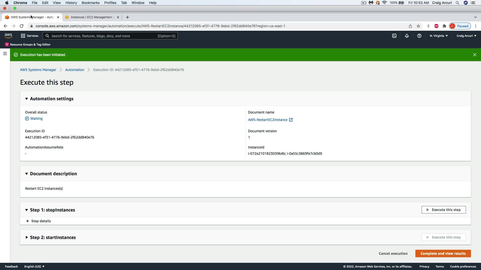Switch to the Instances EC2 Management tab
The height and width of the screenshot is (270, 481).
[91, 17]
